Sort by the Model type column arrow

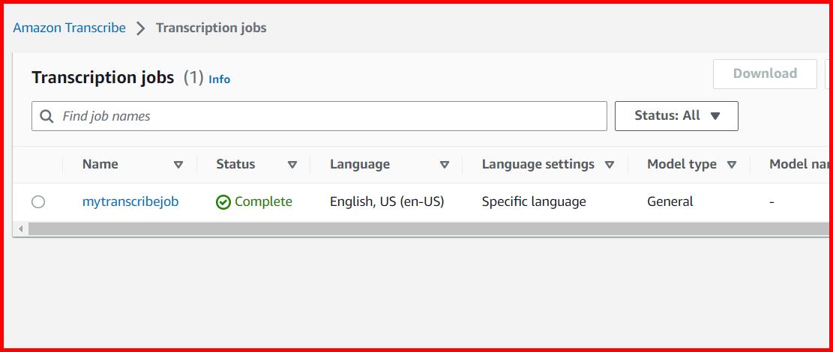tap(732, 165)
